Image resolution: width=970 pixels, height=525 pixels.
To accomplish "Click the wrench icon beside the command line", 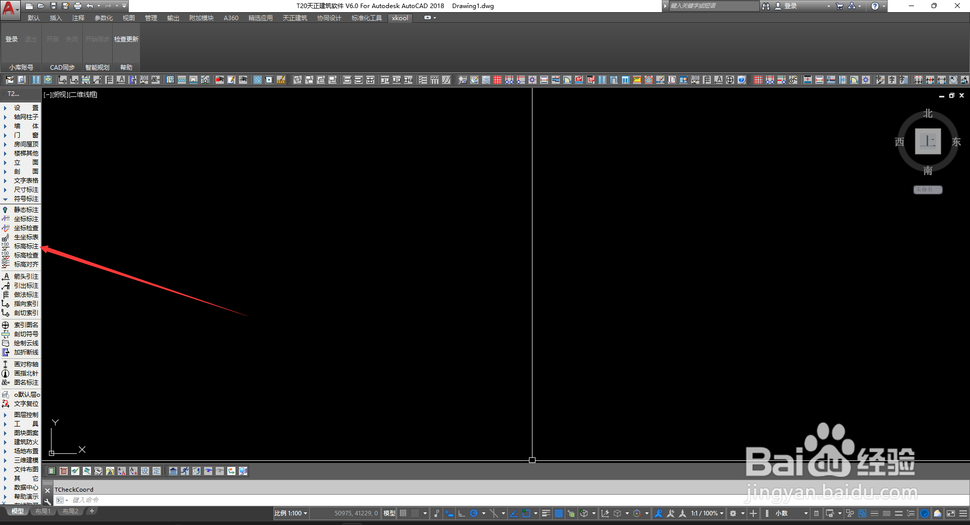I will (47, 501).
